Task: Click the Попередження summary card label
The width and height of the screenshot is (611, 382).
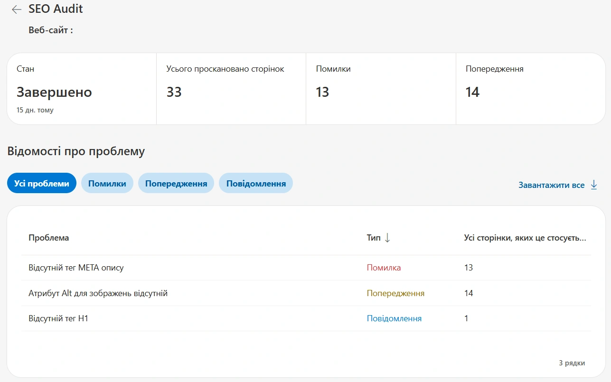Action: coord(495,69)
